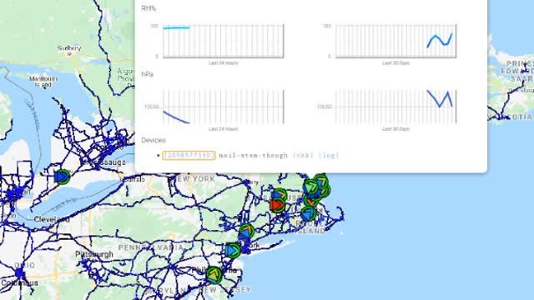Viewport: 534px width, 300px height.
Task: Click the Sudbury map label
Action: [x=69, y=48]
